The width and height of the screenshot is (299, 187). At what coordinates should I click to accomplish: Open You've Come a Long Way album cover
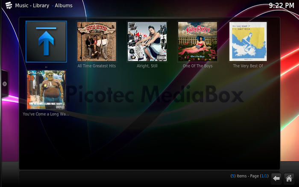[46, 90]
